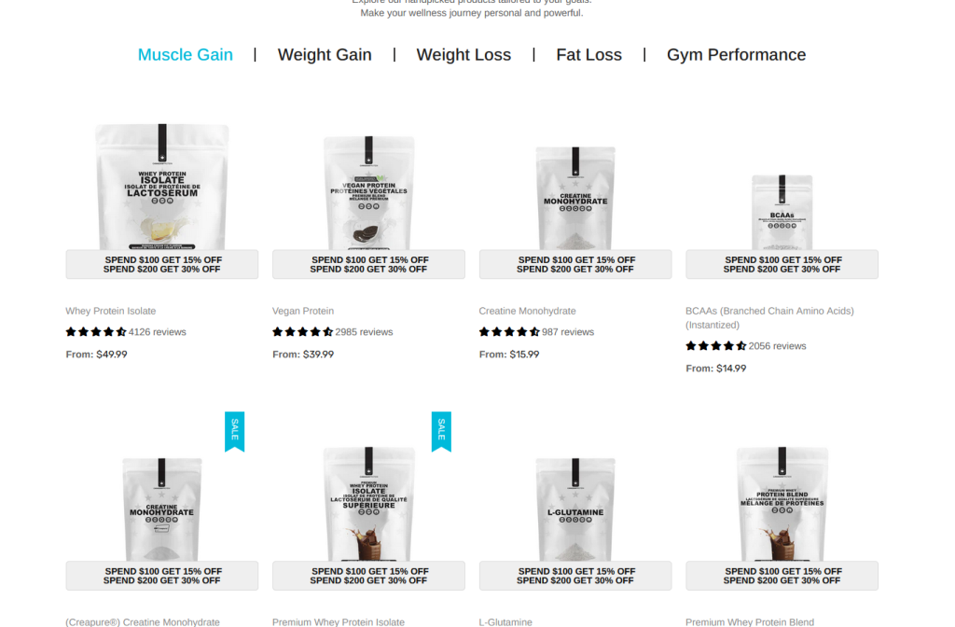Select the Muscle Gain tab
The height and width of the screenshot is (627, 955).
[x=186, y=55]
